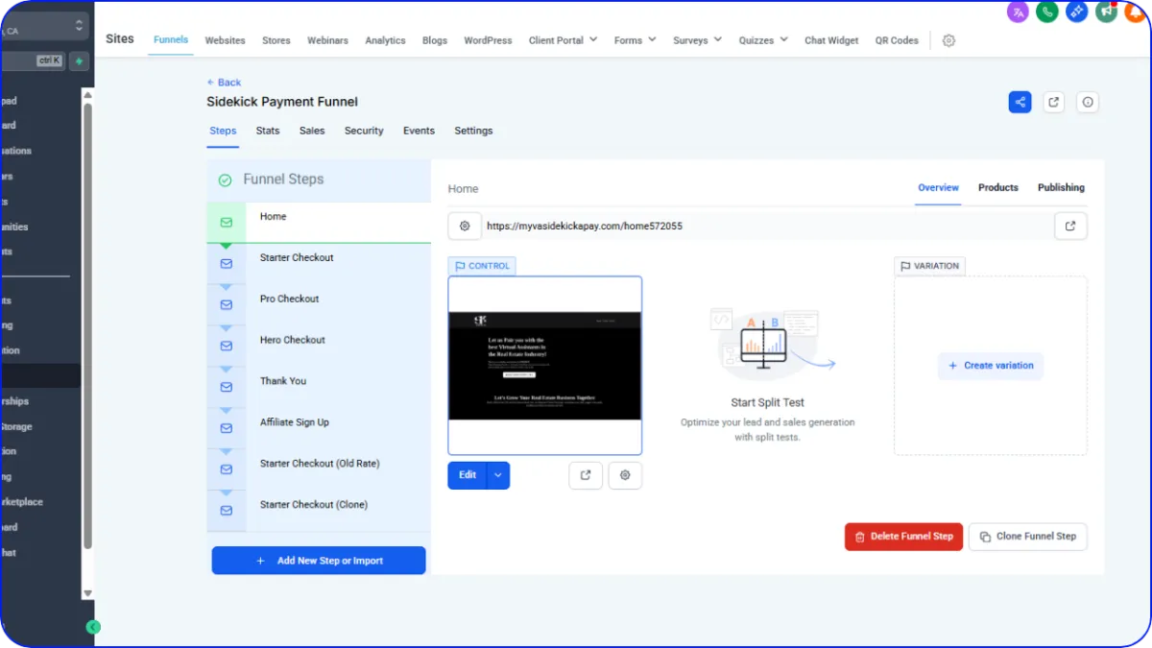Click the Back link
This screenshot has height=648, width=1152.
[224, 83]
